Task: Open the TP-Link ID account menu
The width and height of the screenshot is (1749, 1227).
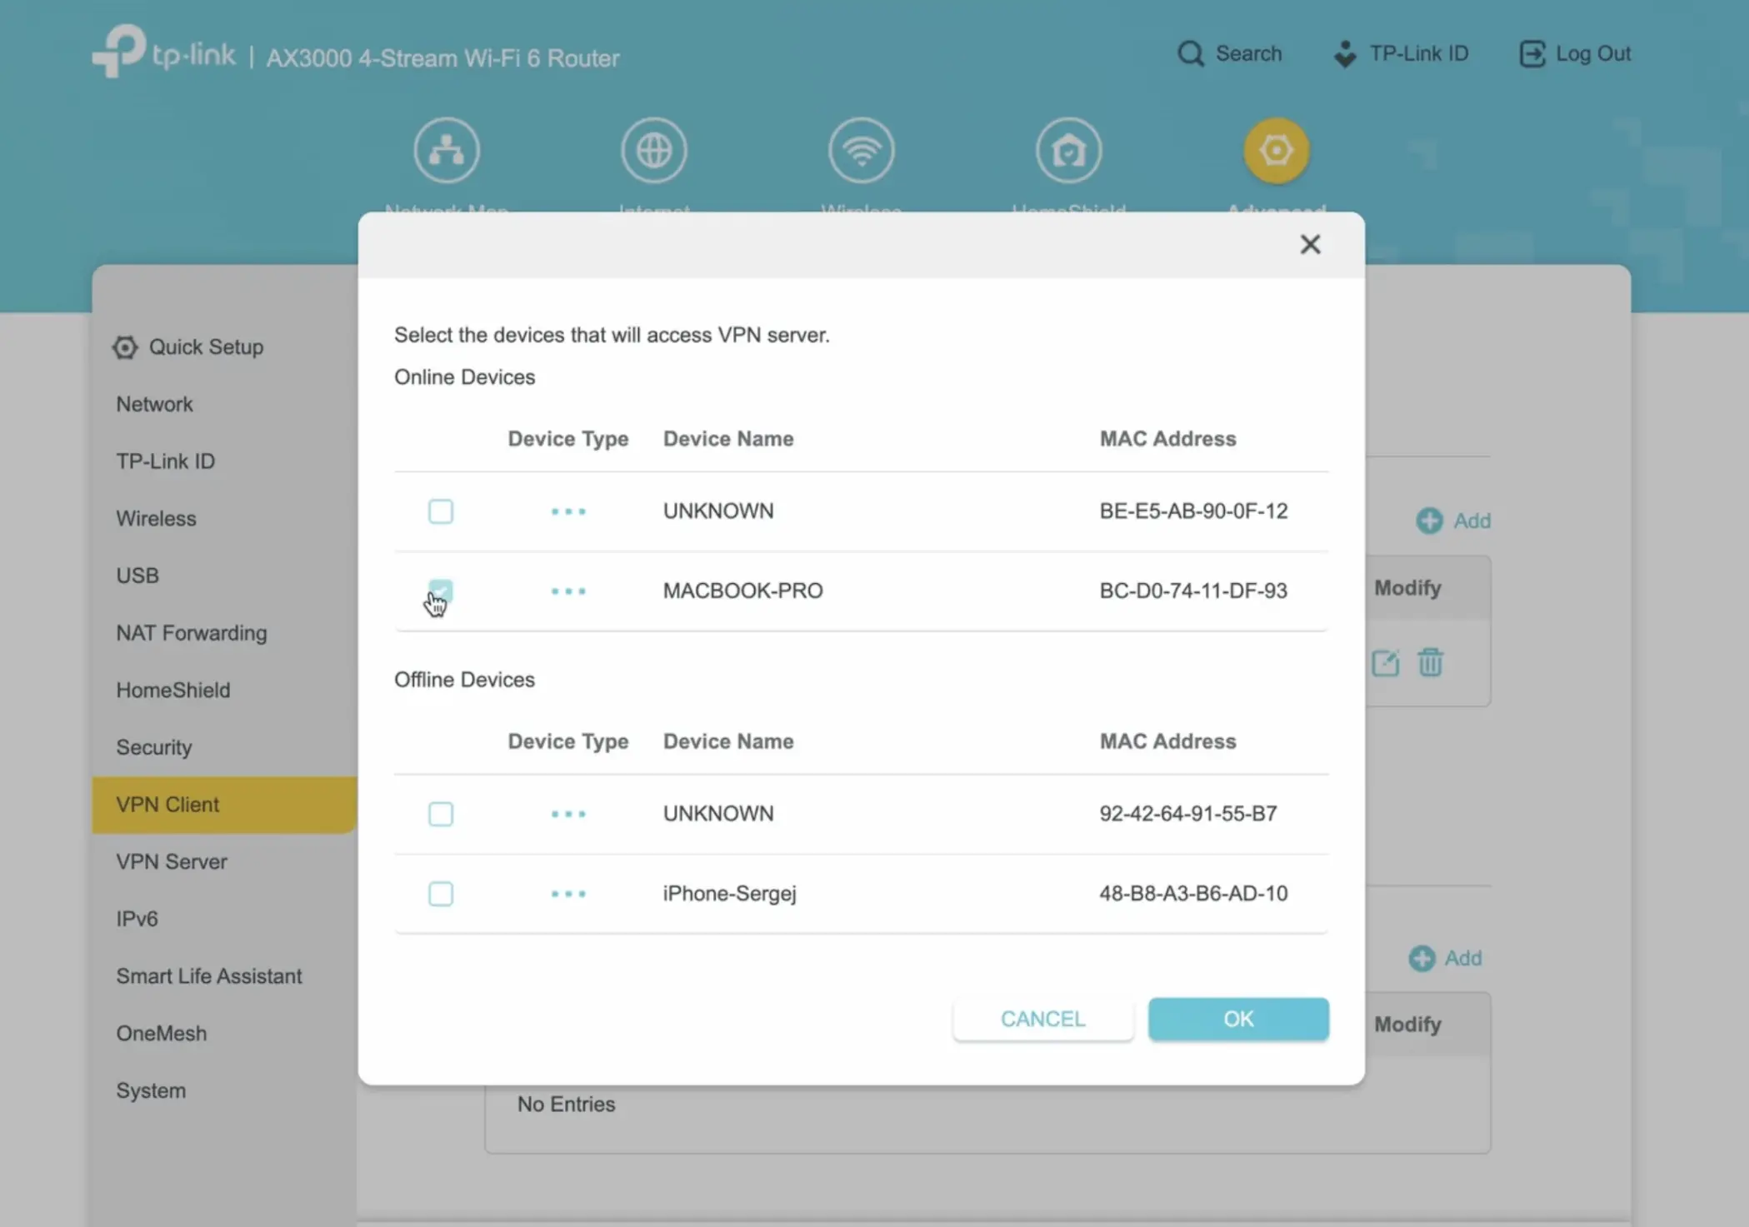Action: point(1402,52)
